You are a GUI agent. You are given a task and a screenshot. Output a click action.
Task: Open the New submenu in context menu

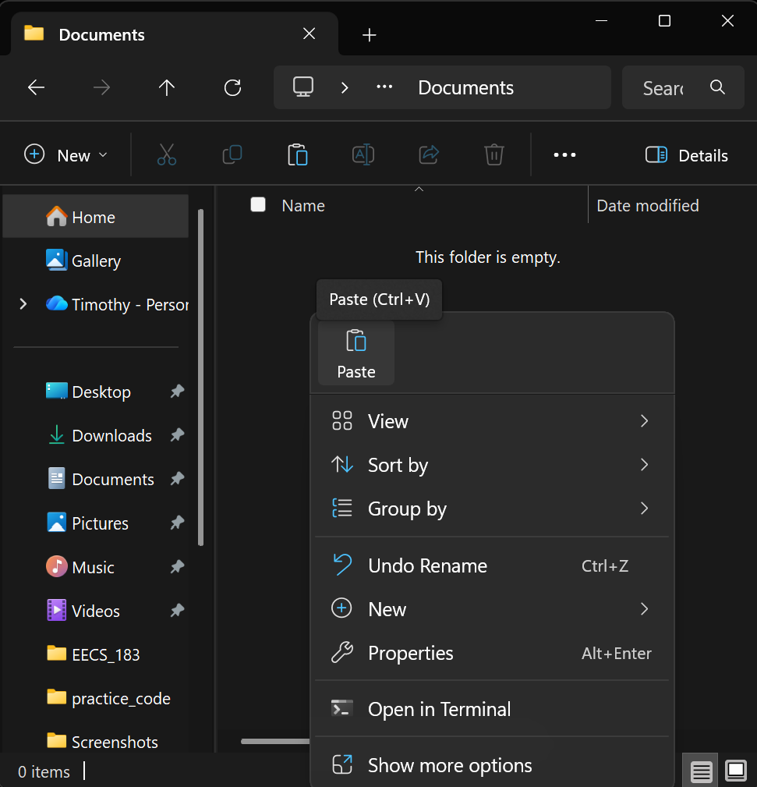click(x=492, y=609)
